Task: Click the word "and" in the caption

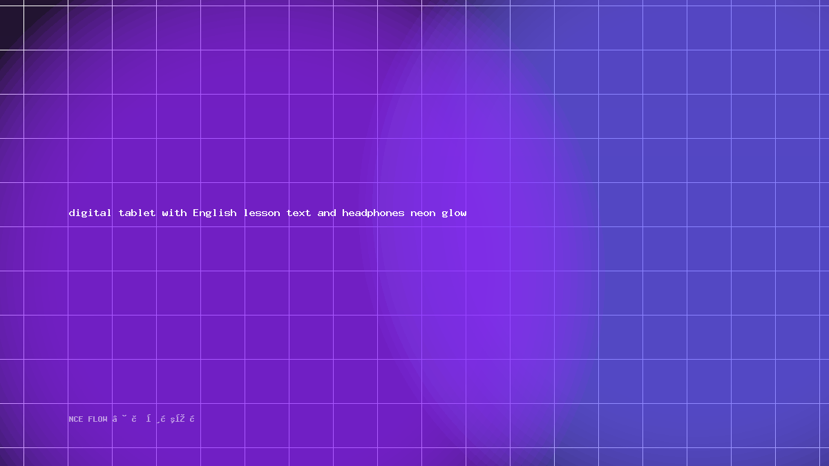Action: point(327,213)
